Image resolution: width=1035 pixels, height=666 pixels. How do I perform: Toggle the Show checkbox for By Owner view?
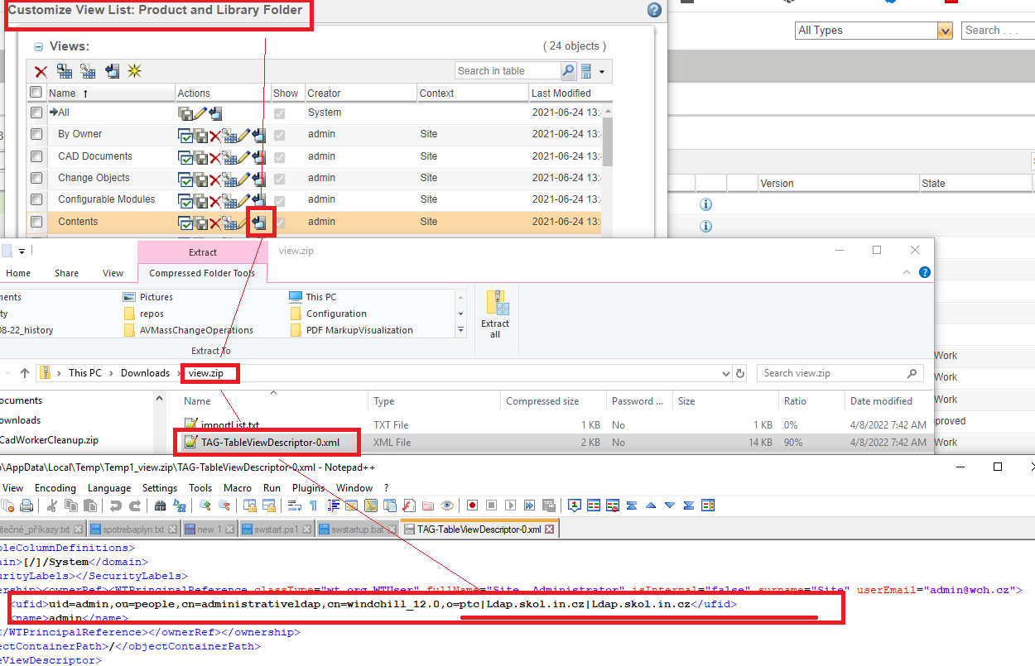click(279, 134)
